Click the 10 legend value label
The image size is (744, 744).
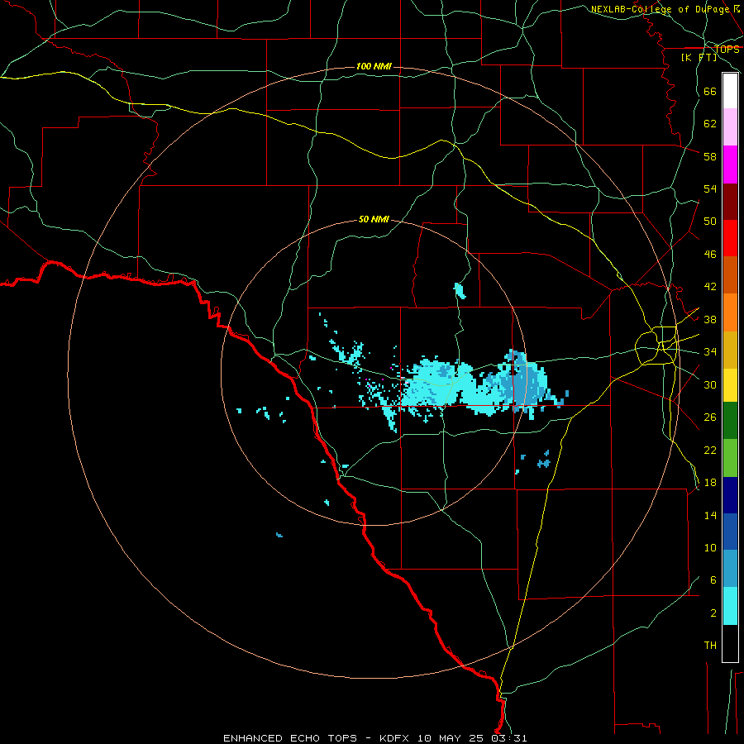710,548
